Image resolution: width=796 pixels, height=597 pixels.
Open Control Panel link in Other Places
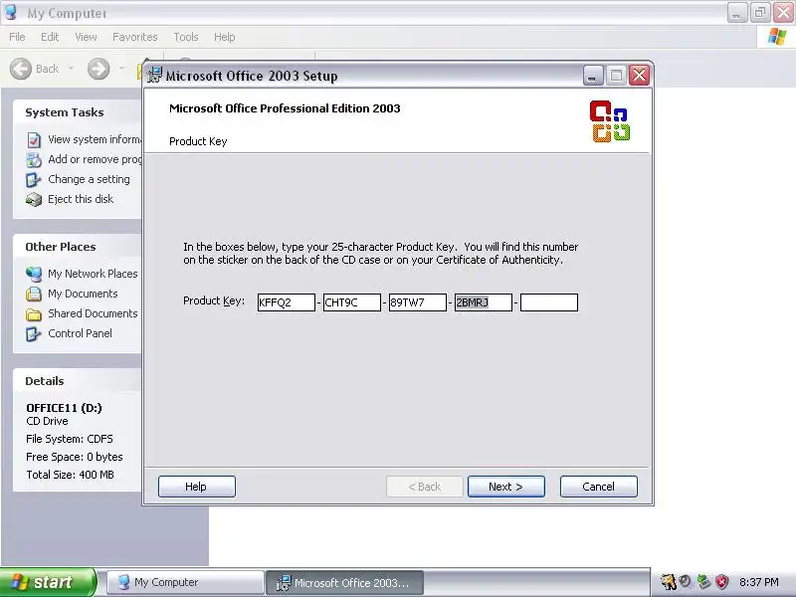tap(81, 333)
